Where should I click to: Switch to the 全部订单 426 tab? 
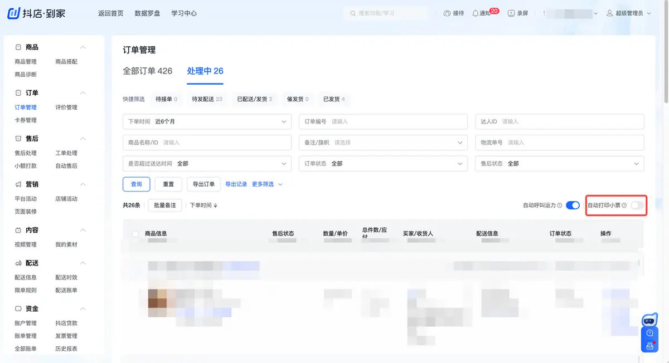(x=148, y=71)
